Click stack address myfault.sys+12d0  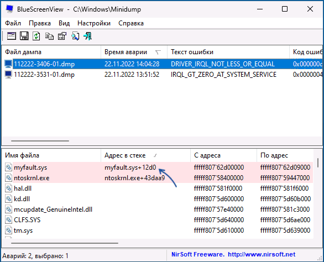[130, 167]
